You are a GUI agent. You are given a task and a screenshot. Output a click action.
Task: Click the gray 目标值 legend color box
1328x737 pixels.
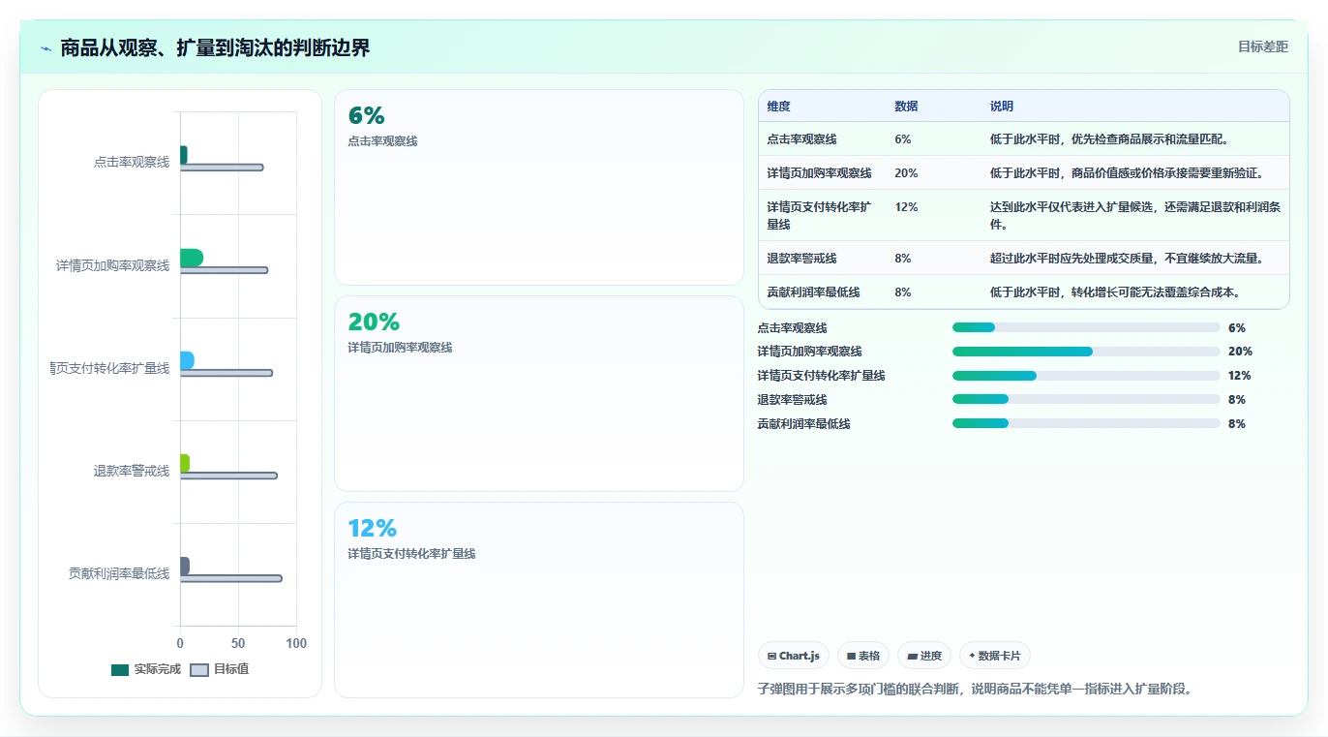(x=199, y=670)
